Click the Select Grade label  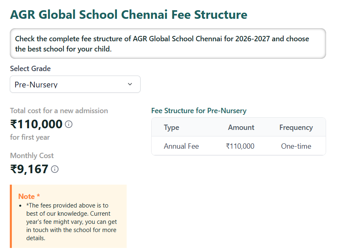point(30,69)
